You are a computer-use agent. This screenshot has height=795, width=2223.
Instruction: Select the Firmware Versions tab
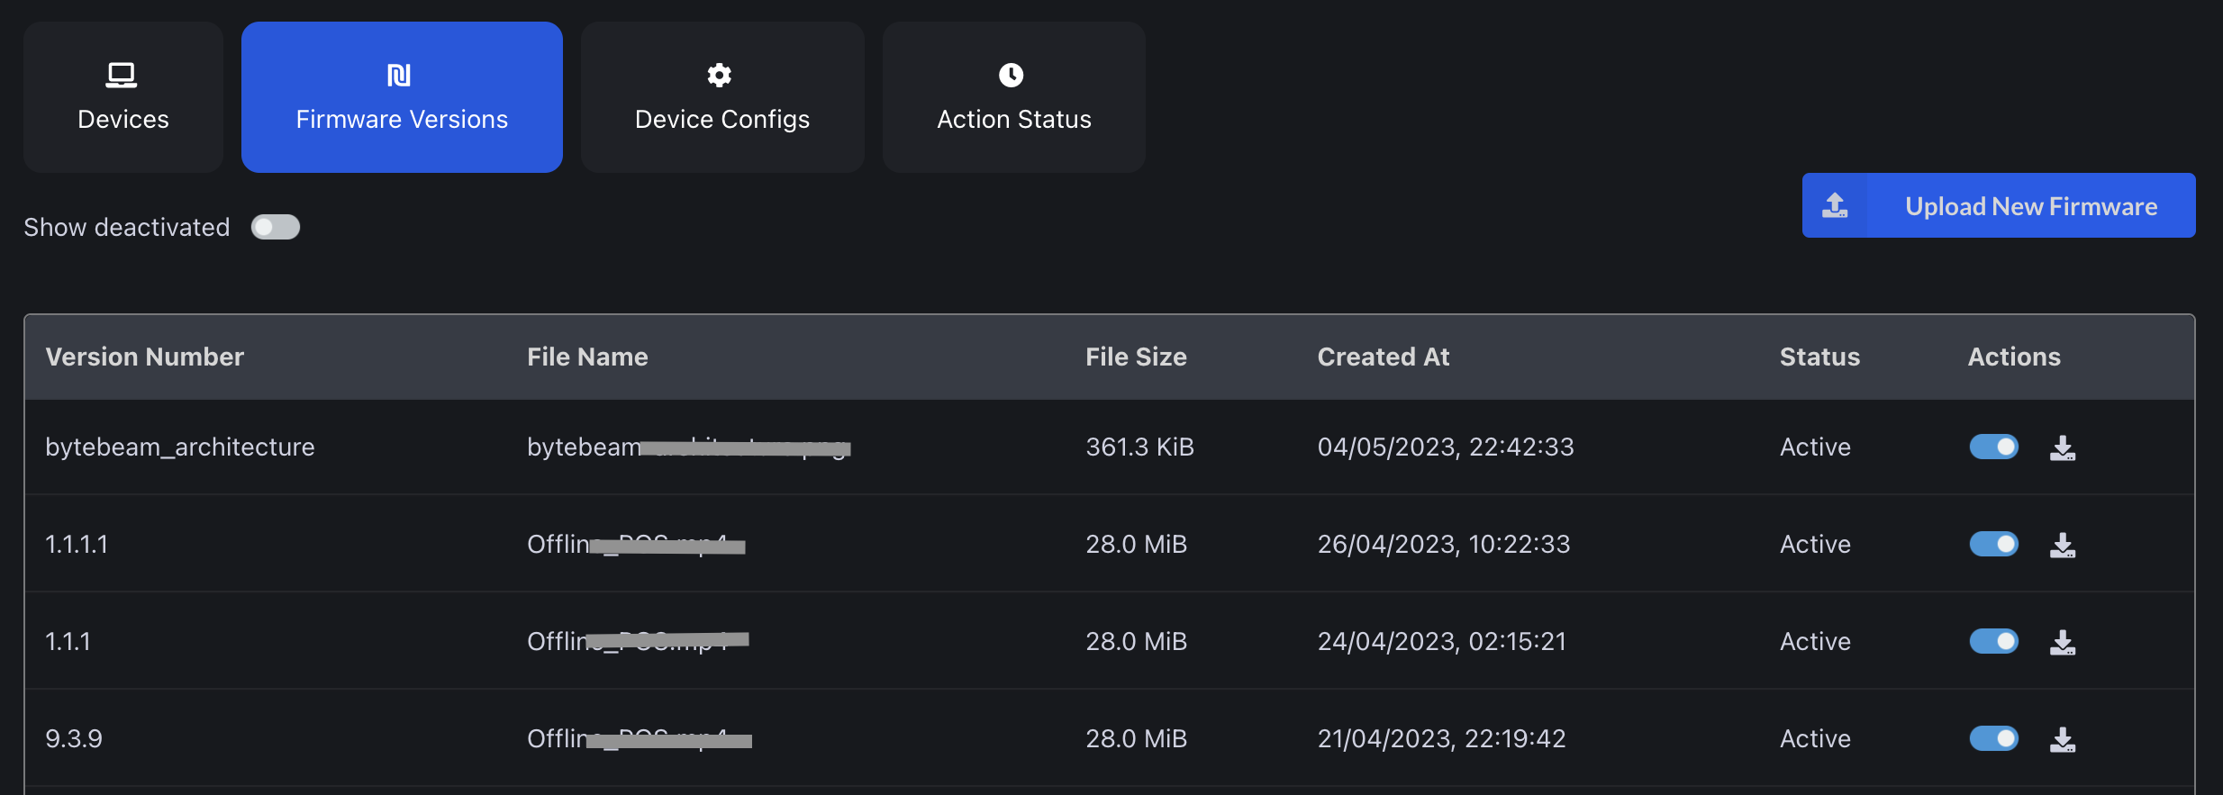pyautogui.click(x=402, y=97)
